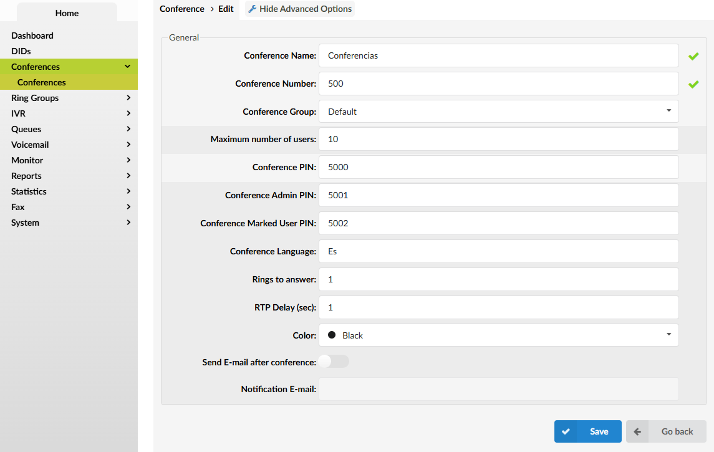Click the checkmark icon on the Save button

pyautogui.click(x=566, y=431)
